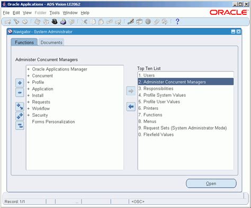Click the Cut scissors toolbar icon
251x208 pixels.
[85, 22]
